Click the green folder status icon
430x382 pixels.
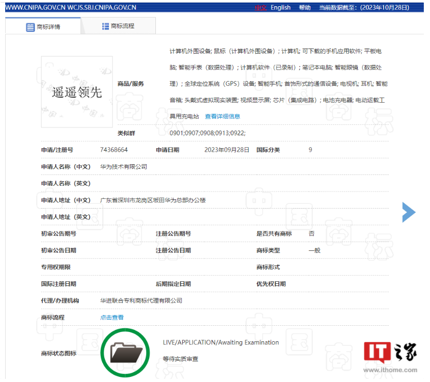click(x=126, y=353)
